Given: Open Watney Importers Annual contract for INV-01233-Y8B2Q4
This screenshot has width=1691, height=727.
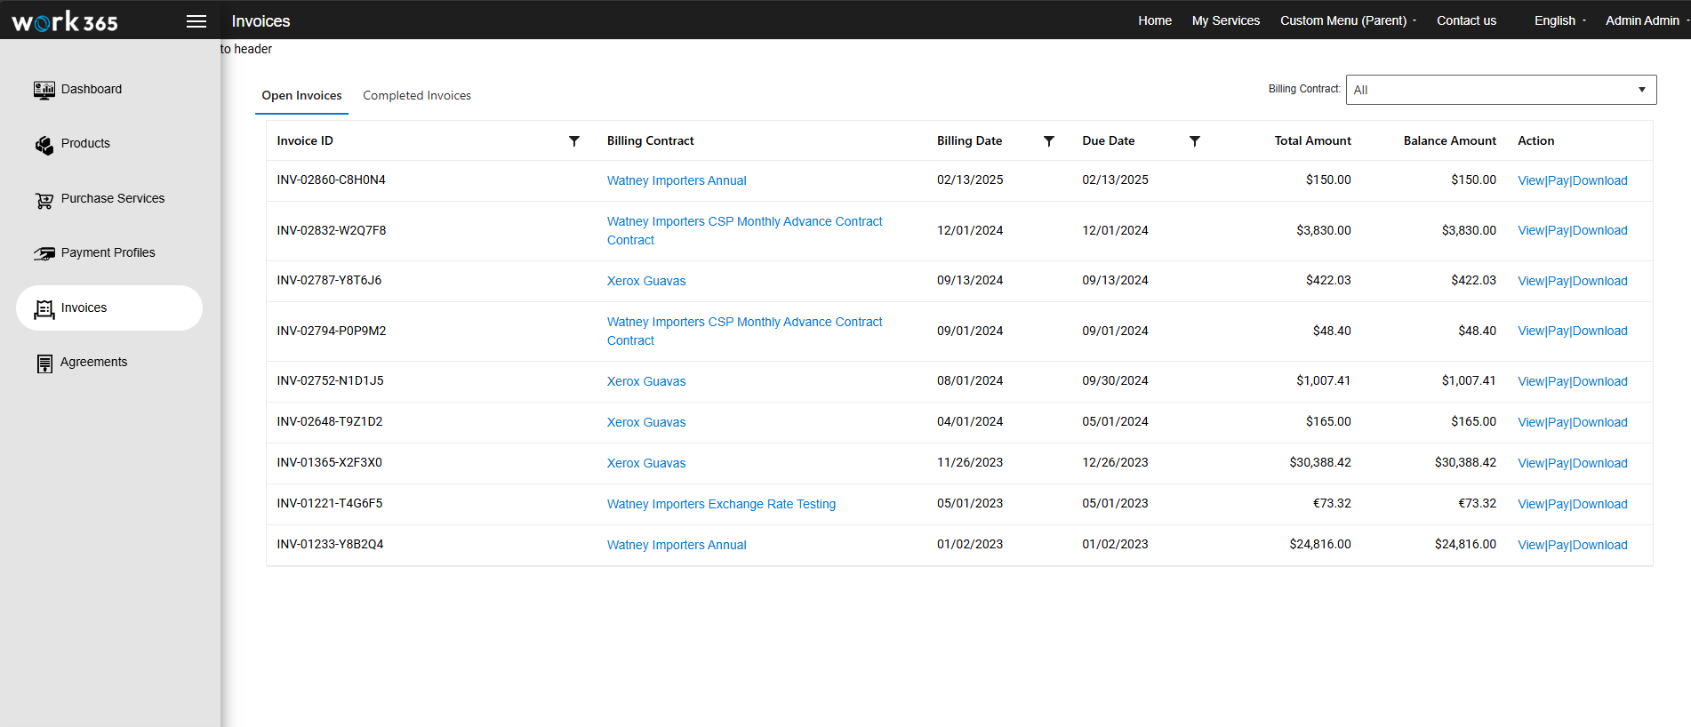Looking at the screenshot, I should point(677,545).
